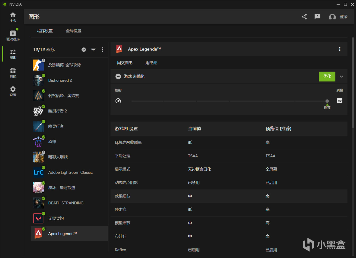Viewport: 356px width, 258px height.
Task: Switch to the 全局设置 tab
Action: (73, 31)
